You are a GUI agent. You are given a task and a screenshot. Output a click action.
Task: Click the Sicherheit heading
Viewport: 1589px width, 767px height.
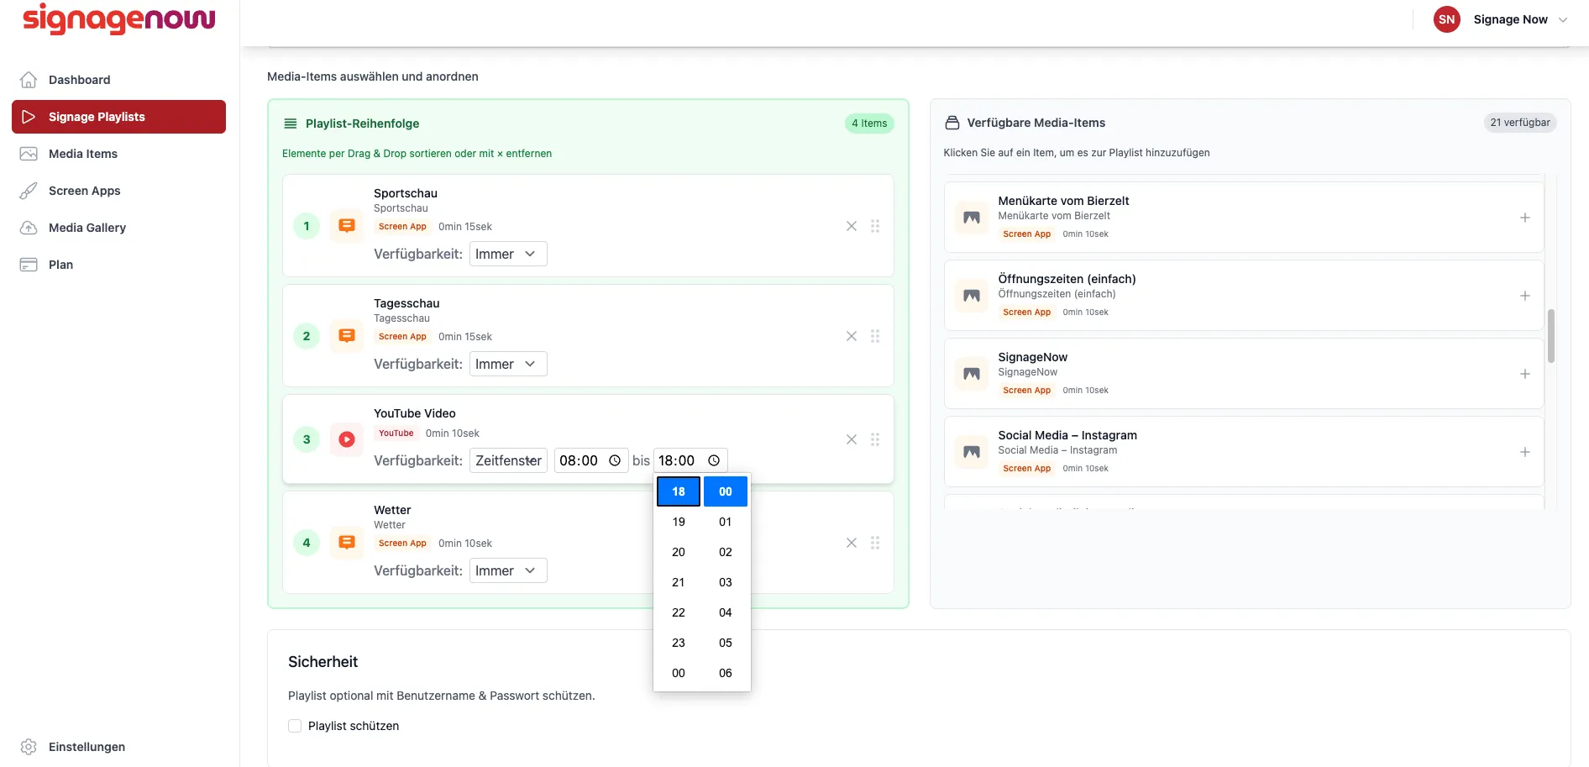pos(323,662)
